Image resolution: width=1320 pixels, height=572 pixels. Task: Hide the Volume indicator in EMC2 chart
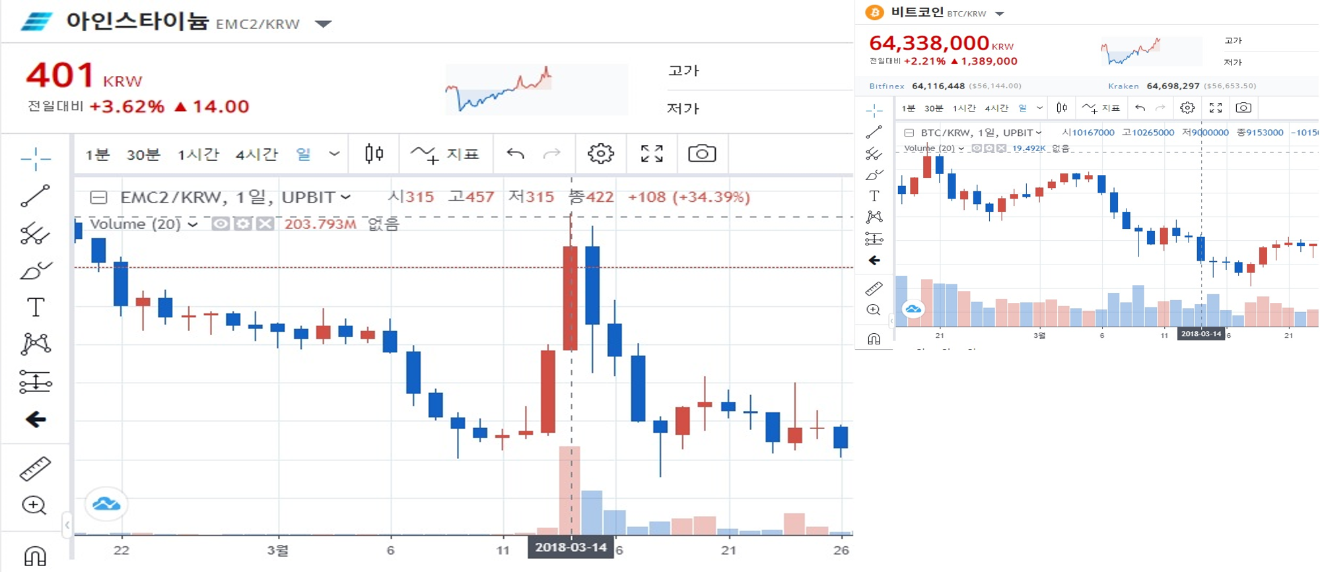221,224
